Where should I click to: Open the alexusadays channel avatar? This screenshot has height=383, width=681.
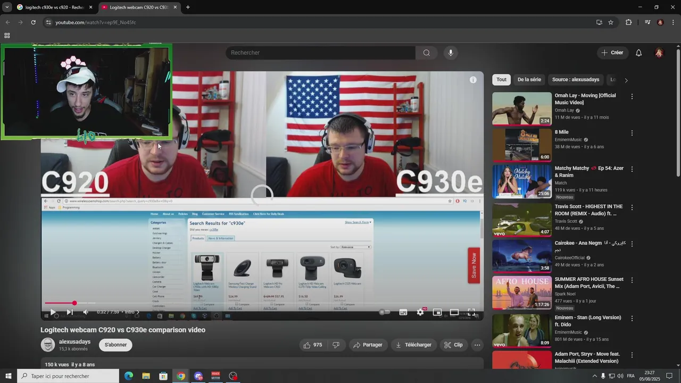48,345
